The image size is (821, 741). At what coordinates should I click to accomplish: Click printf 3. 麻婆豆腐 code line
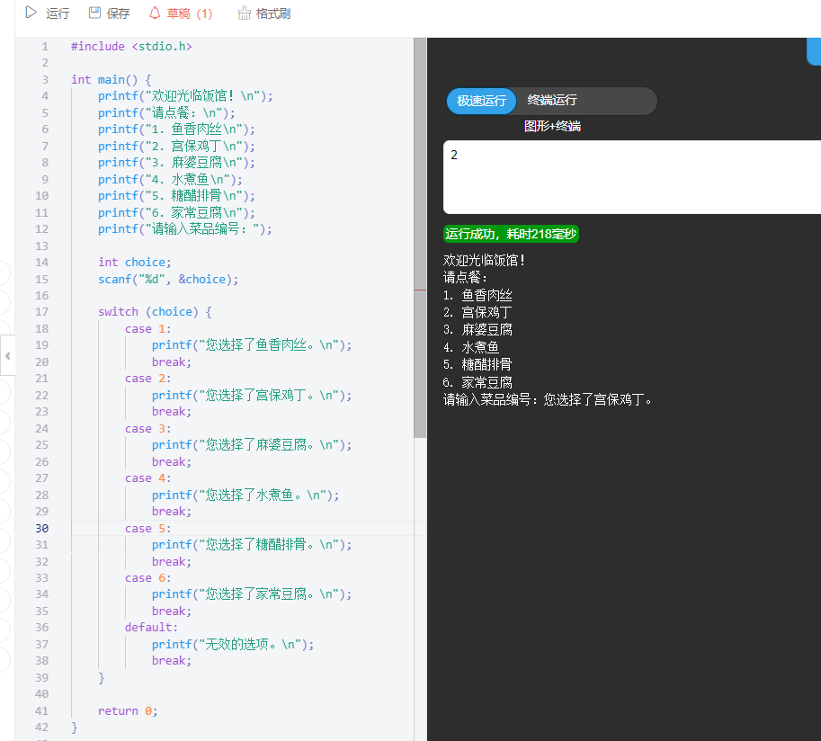[x=176, y=163]
